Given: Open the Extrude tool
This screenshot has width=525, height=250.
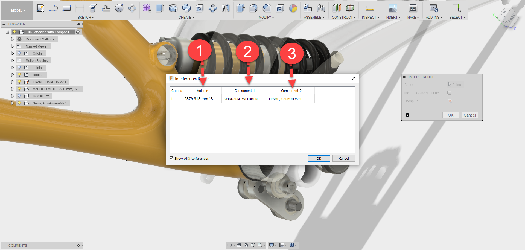Looking at the screenshot, I should (160, 8).
